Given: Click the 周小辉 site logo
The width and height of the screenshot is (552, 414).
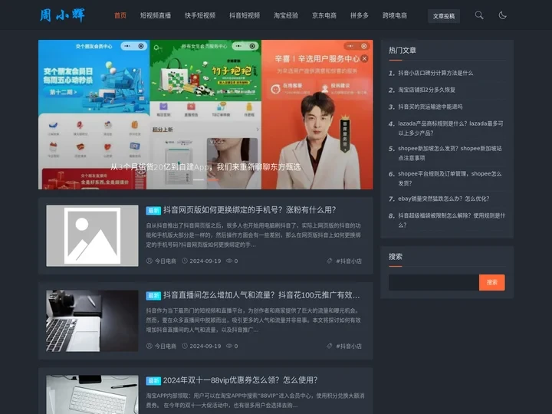Looking at the screenshot, I should 62,15.
